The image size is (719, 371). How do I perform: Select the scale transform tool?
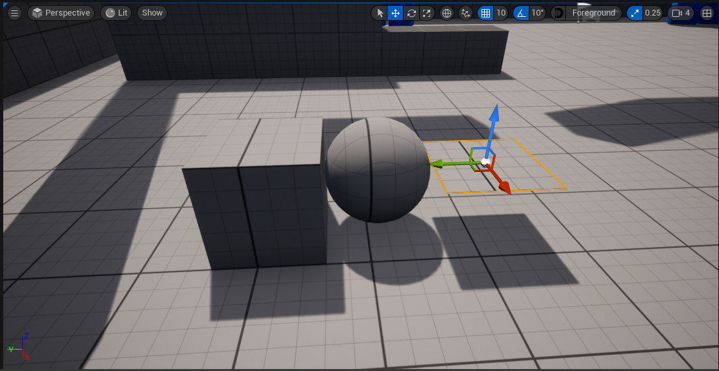click(427, 13)
